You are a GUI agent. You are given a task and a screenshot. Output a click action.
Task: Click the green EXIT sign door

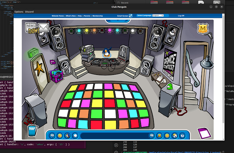coord(33,53)
